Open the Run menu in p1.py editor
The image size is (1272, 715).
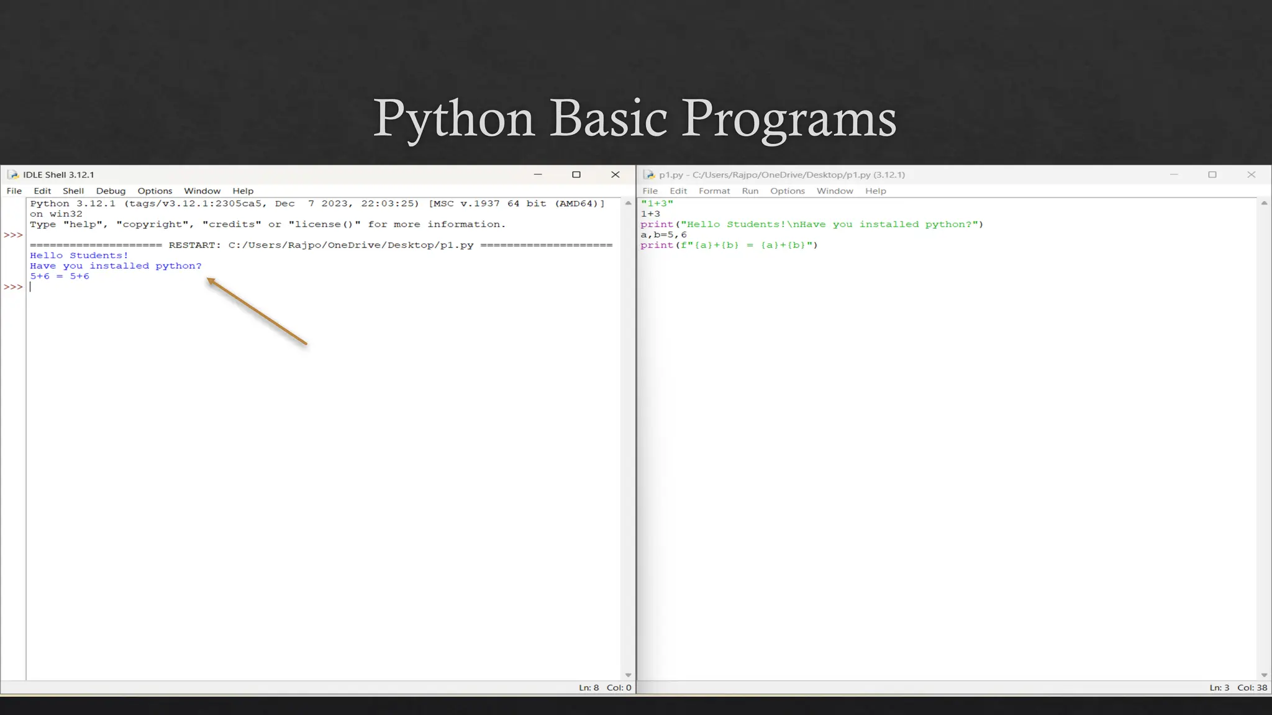pyautogui.click(x=750, y=191)
